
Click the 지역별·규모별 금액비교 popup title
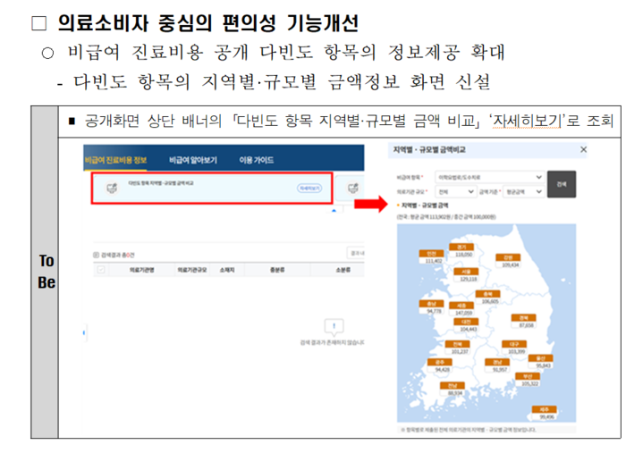[x=429, y=149]
